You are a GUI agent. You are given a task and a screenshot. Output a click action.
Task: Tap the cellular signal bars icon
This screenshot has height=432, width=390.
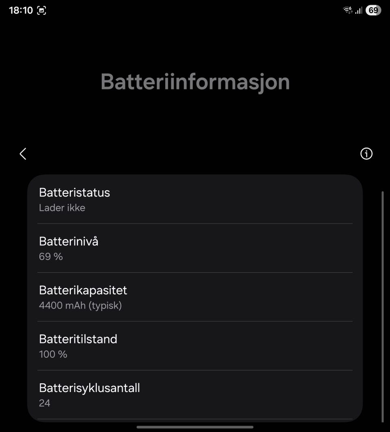pyautogui.click(x=358, y=11)
